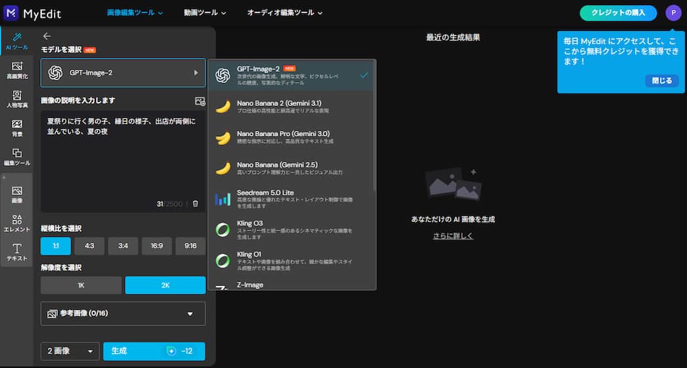Click the クレジットの購入 button
This screenshot has height=368, width=687.
pyautogui.click(x=618, y=13)
